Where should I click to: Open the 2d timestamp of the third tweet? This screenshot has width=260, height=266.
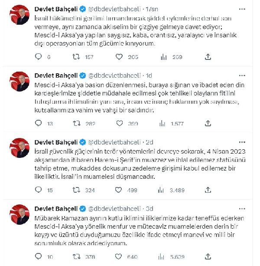[149, 142]
